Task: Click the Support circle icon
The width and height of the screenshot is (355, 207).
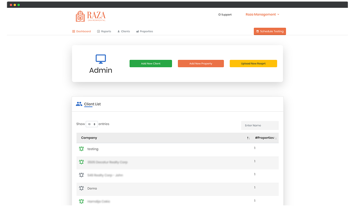Action: [219, 15]
